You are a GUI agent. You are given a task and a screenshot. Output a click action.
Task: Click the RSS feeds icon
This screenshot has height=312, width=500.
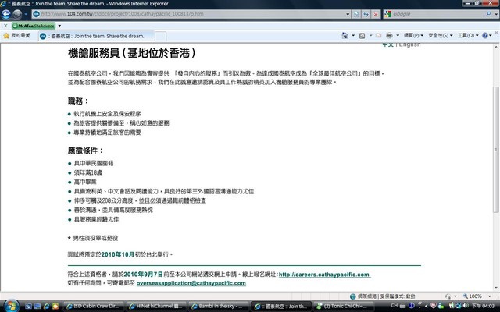click(x=362, y=36)
